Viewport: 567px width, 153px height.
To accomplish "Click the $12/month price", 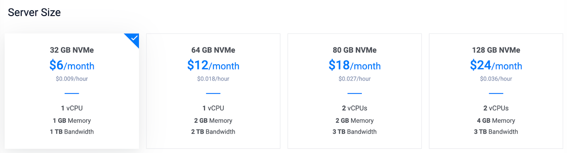I will click(213, 65).
